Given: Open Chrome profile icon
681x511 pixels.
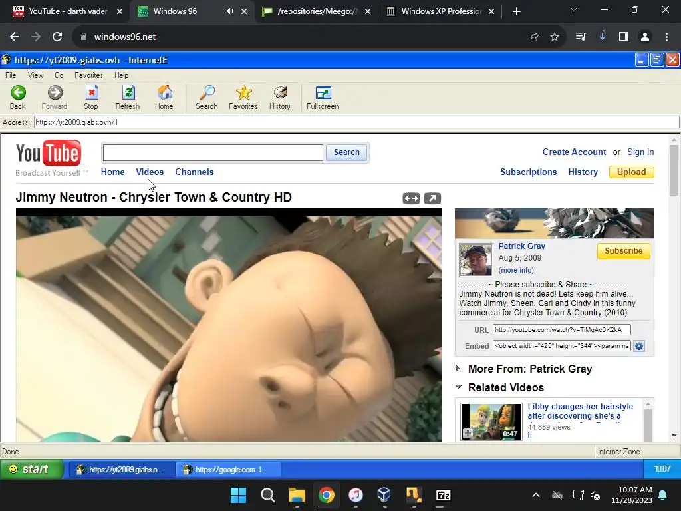Looking at the screenshot, I should tap(645, 37).
